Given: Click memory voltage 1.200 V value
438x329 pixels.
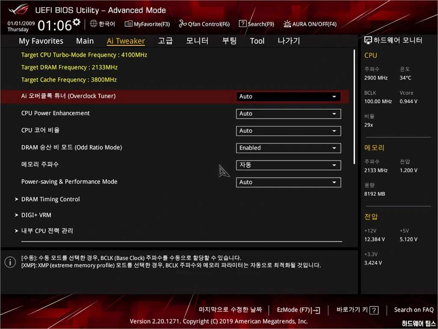Looking at the screenshot, I should pyautogui.click(x=408, y=170).
